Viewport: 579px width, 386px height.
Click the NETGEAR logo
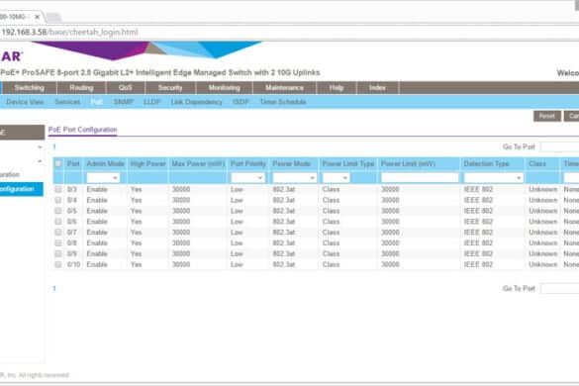tap(12, 56)
